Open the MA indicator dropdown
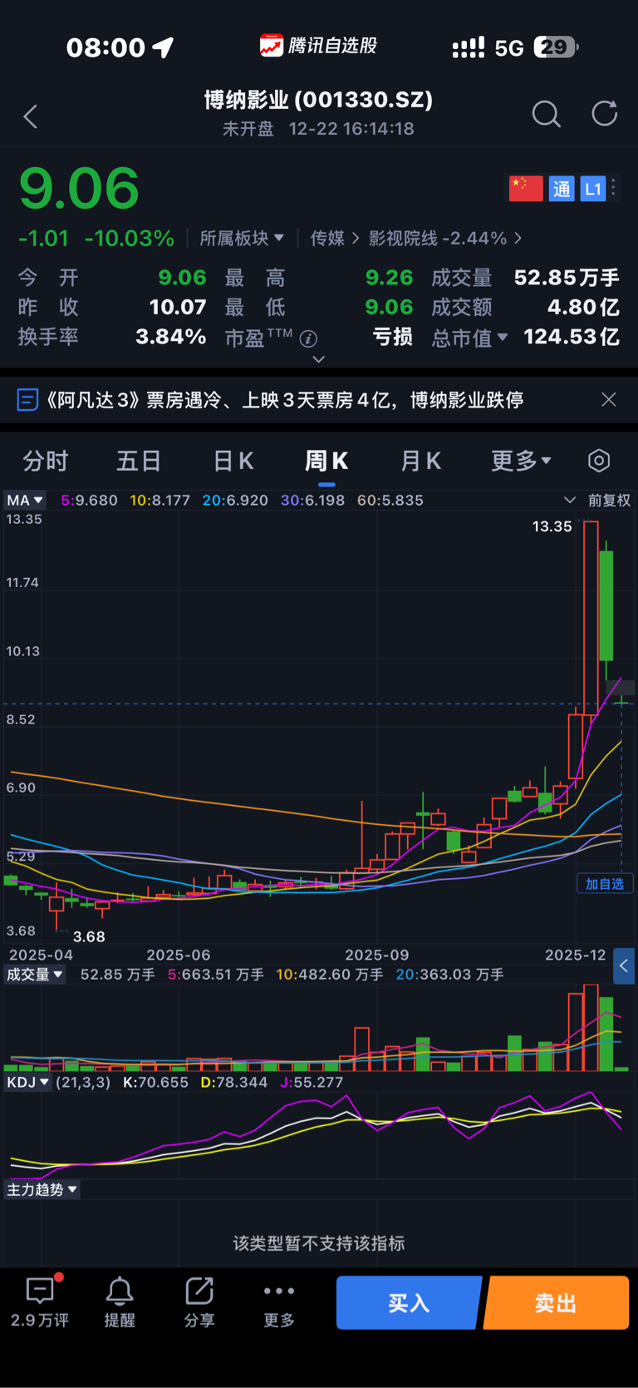This screenshot has height=1388, width=638. tap(25, 501)
